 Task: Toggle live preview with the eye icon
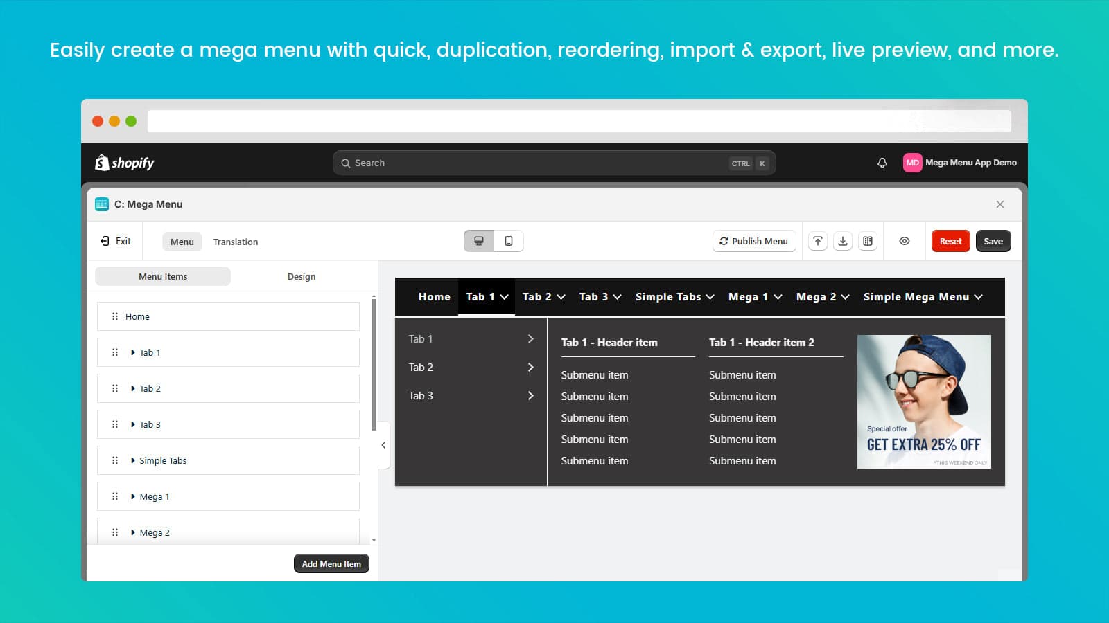905,241
